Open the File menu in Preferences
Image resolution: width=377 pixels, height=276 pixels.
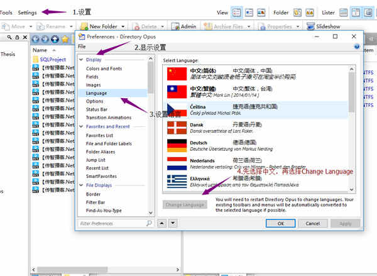[x=82, y=47]
